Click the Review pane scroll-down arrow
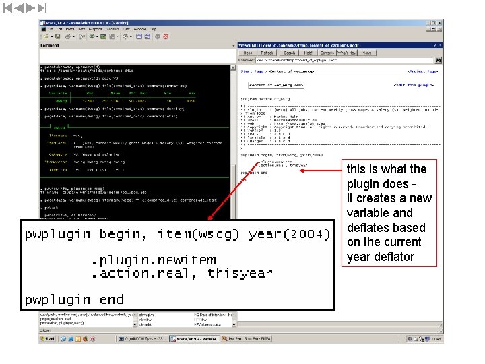The width and height of the screenshot is (485, 364). 135,324
